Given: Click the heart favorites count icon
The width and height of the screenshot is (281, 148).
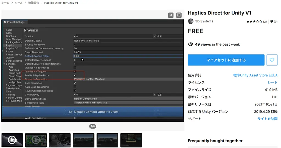Looking at the screenshot, I should pyautogui.click(x=271, y=21).
